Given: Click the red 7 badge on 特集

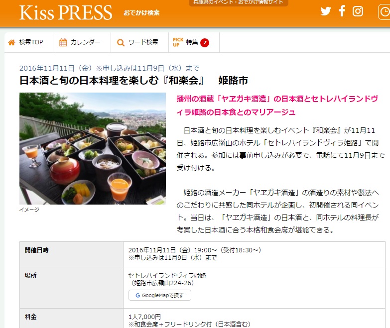Looking at the screenshot, I should click(x=205, y=43).
